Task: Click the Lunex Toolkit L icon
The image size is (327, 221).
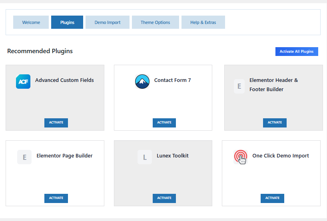Action: pyautogui.click(x=145, y=157)
